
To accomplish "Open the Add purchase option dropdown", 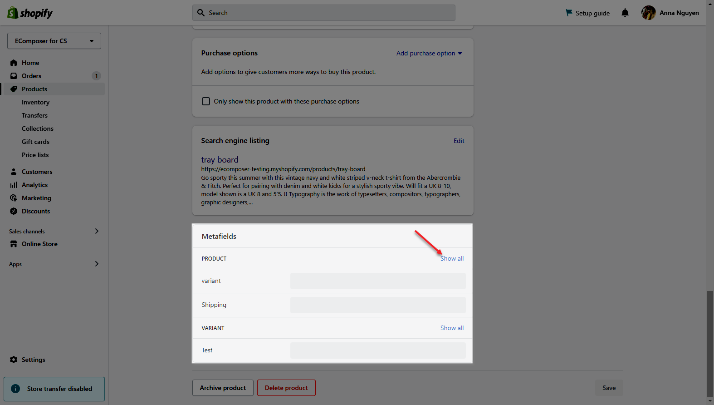I will [x=429, y=53].
